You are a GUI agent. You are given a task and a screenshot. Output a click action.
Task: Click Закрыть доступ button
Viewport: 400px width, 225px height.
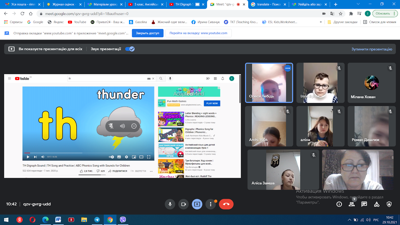[x=147, y=33]
